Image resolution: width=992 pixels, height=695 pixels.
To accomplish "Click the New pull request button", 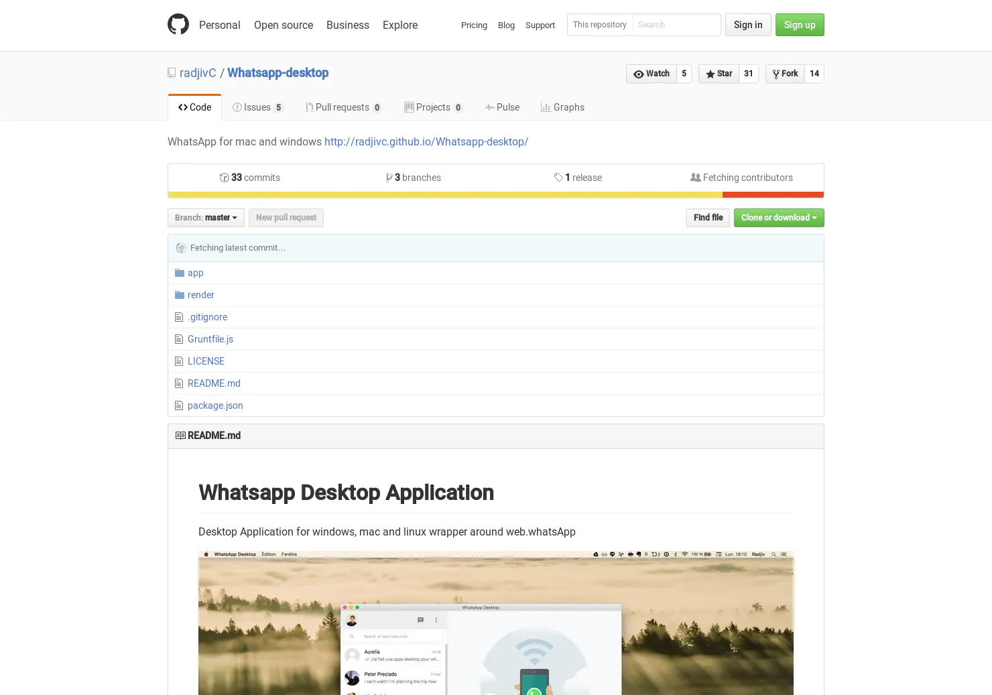I will 286,218.
